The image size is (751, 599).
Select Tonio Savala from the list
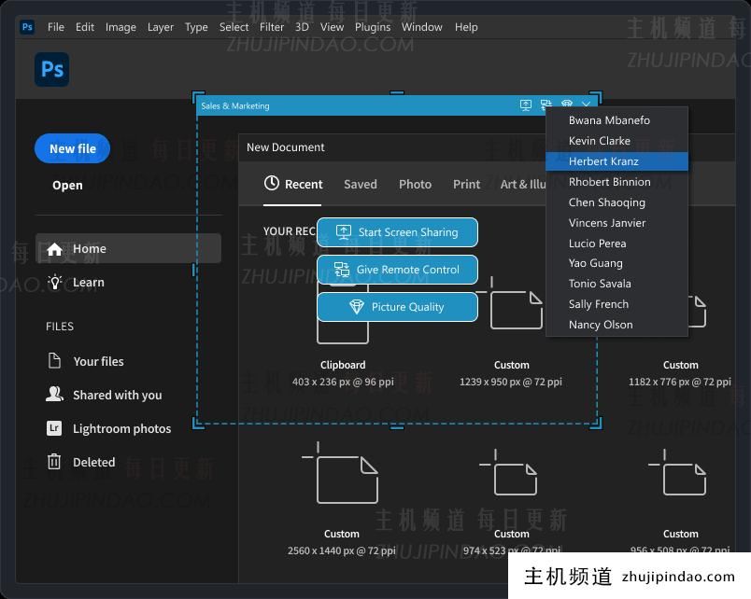(616, 284)
